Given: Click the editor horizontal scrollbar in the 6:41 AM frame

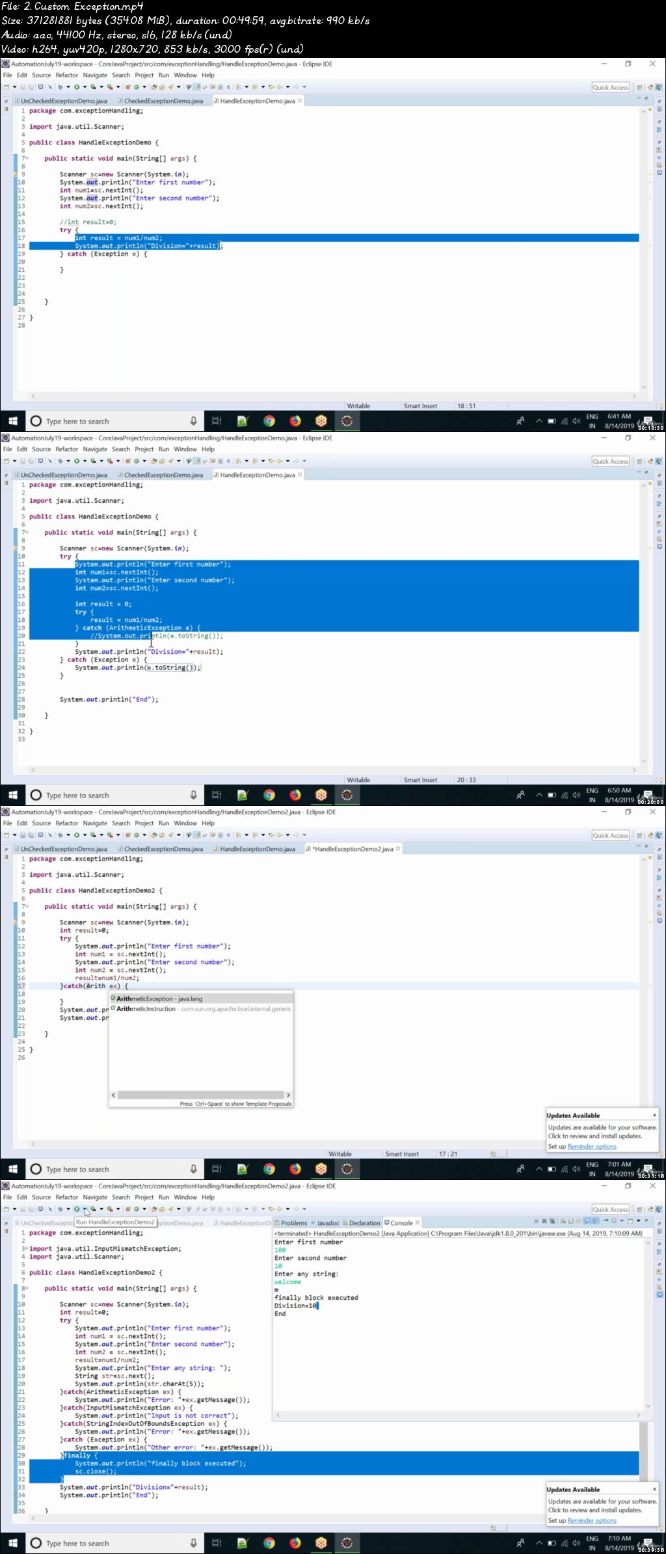Looking at the screenshot, I should (x=333, y=395).
